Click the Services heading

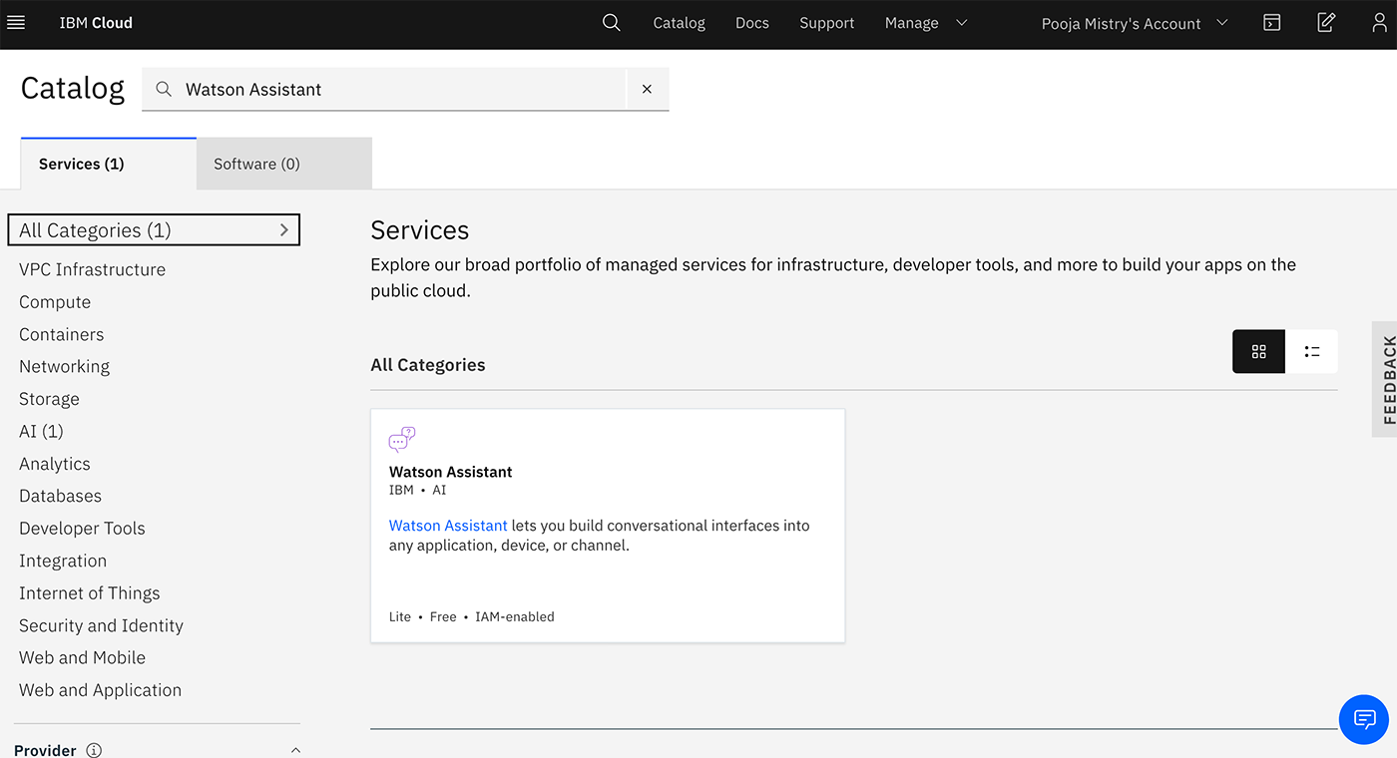(x=419, y=230)
